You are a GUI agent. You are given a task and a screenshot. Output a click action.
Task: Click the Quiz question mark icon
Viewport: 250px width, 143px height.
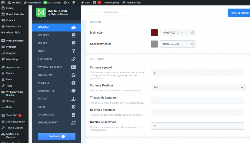pos(73,51)
